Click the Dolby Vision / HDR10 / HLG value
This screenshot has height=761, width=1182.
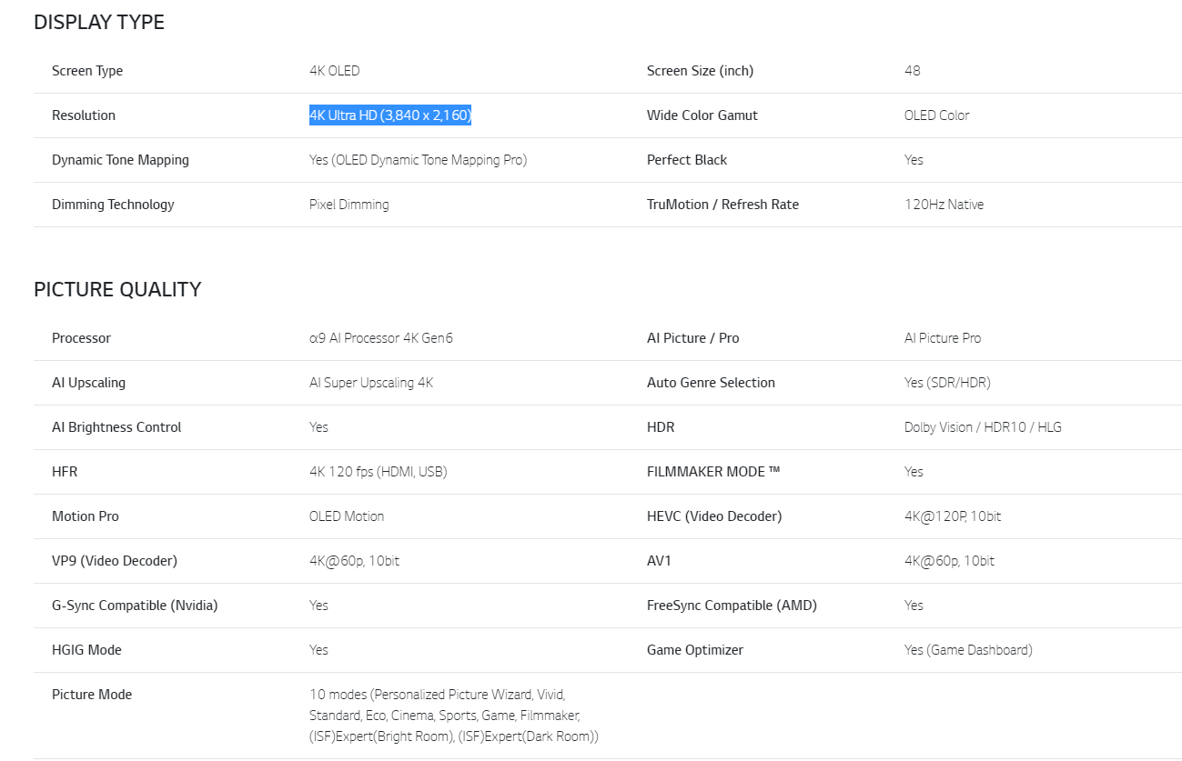coord(983,427)
